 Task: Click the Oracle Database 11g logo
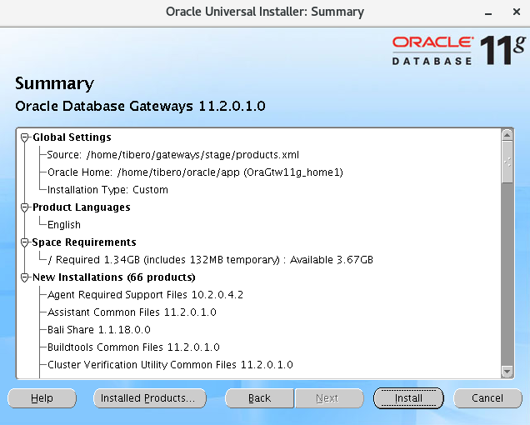point(459,50)
